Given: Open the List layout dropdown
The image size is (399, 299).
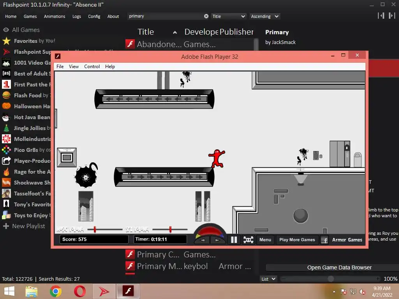Looking at the screenshot, I should [268, 279].
